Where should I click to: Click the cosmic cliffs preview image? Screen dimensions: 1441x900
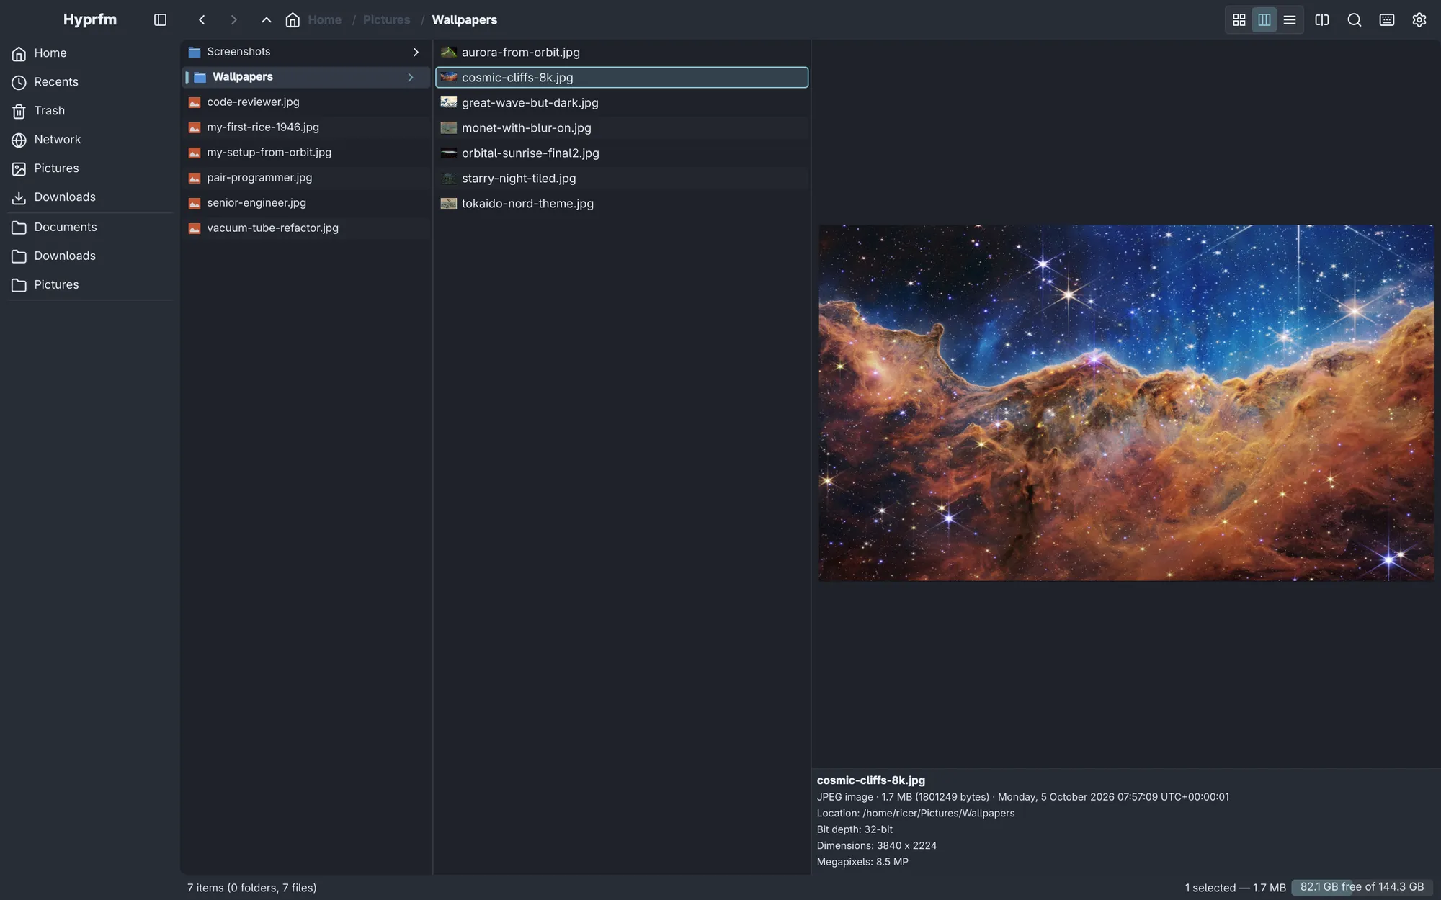tap(1125, 402)
